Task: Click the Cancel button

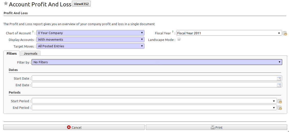Action: pos(74,127)
